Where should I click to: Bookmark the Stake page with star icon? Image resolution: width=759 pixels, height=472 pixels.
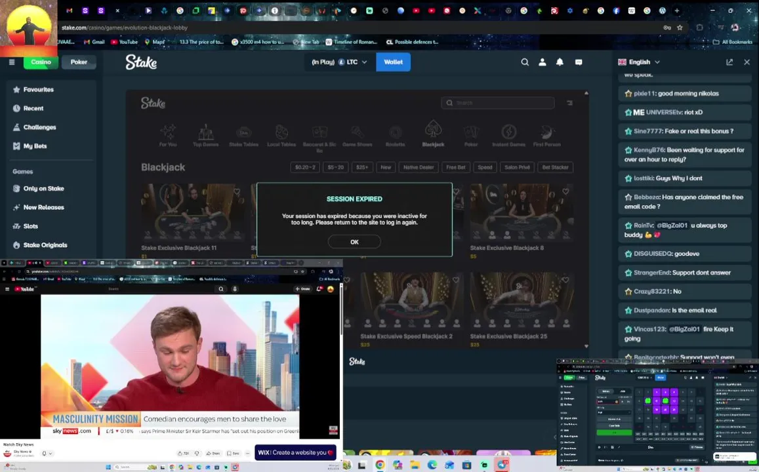click(x=680, y=28)
